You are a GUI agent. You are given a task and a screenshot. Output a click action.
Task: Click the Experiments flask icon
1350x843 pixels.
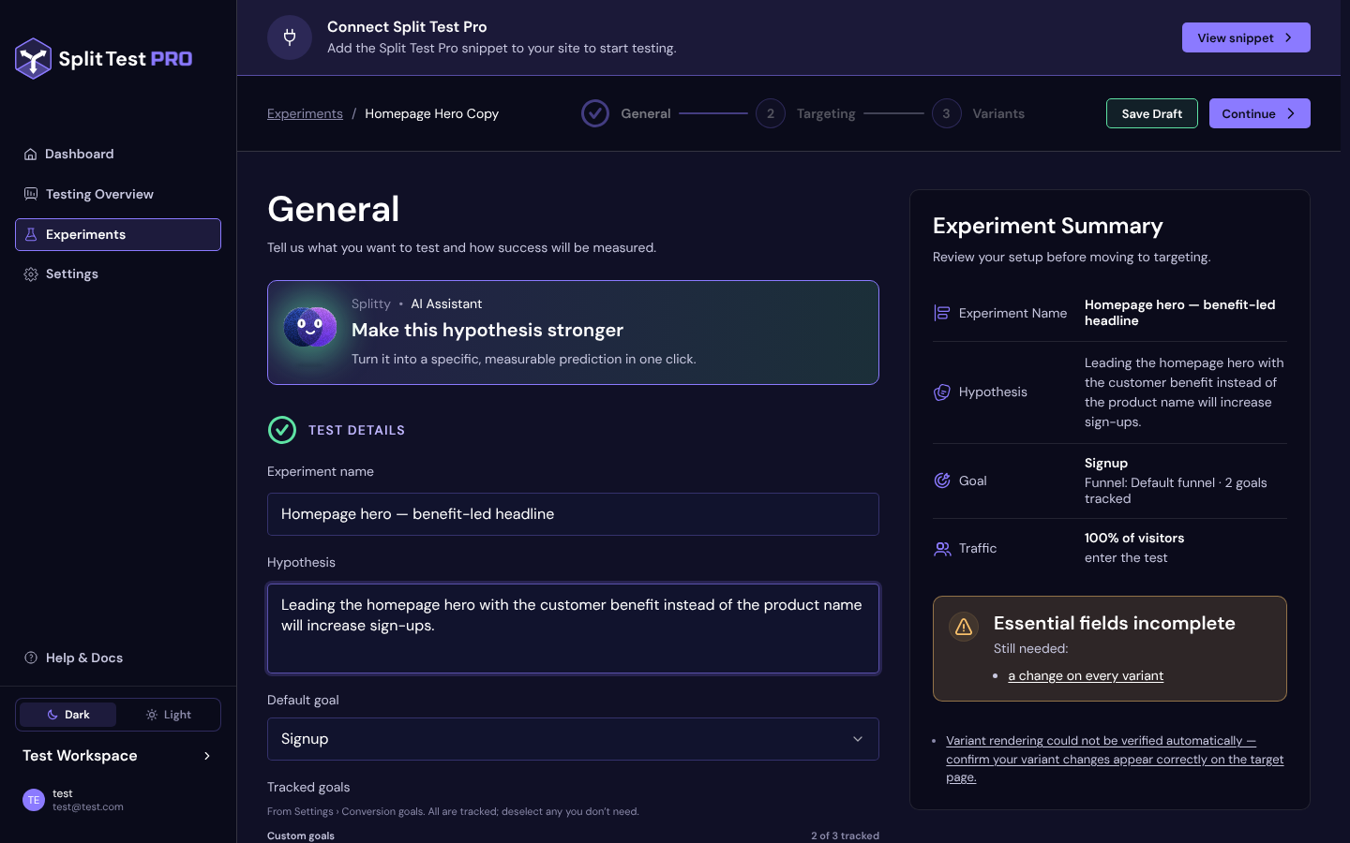[31, 234]
